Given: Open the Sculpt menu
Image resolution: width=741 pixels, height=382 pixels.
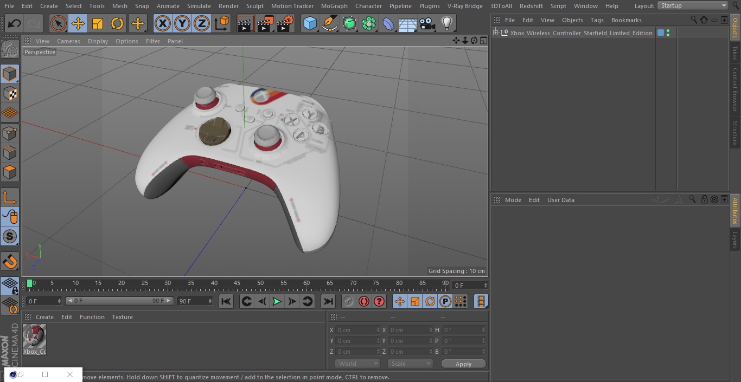Looking at the screenshot, I should [x=254, y=6].
